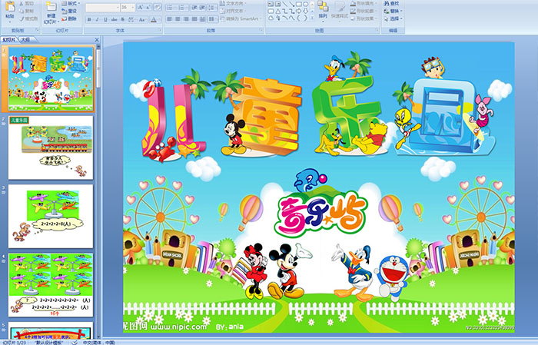Click the Shrink Font icon
This screenshot has width=538, height=345.
coord(148,7)
